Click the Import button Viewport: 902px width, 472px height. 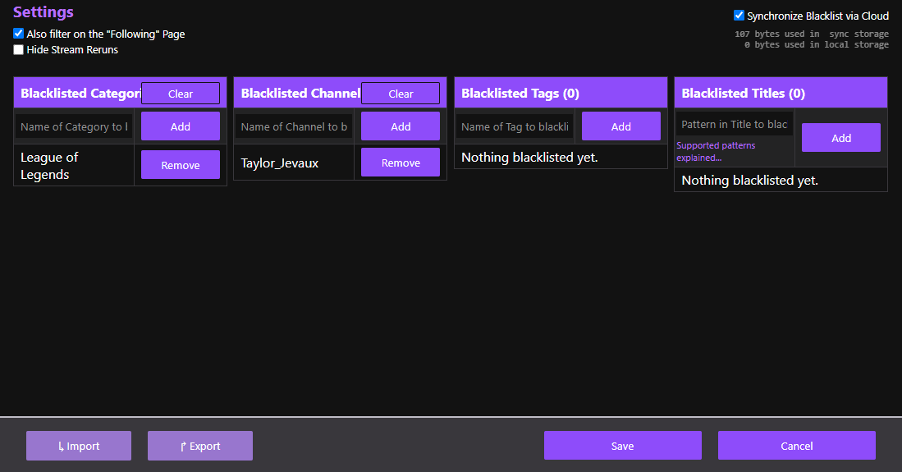coord(79,446)
